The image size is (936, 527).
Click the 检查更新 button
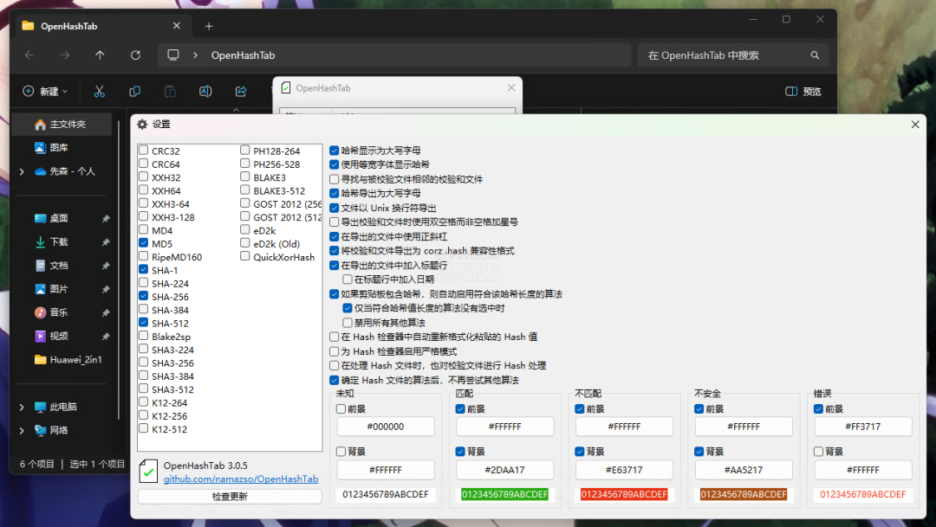pyautogui.click(x=230, y=496)
